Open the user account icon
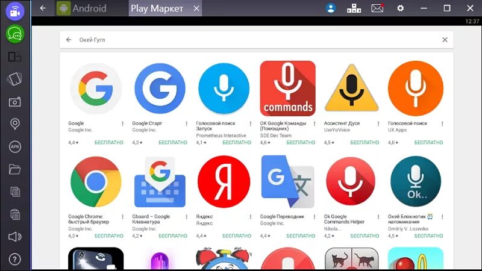Image resolution: width=482 pixels, height=271 pixels. pos(331,8)
